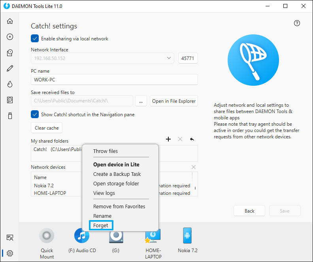Open the Burn flame icon in the sidebar
Screen dimensions: 313x262
tap(10, 84)
